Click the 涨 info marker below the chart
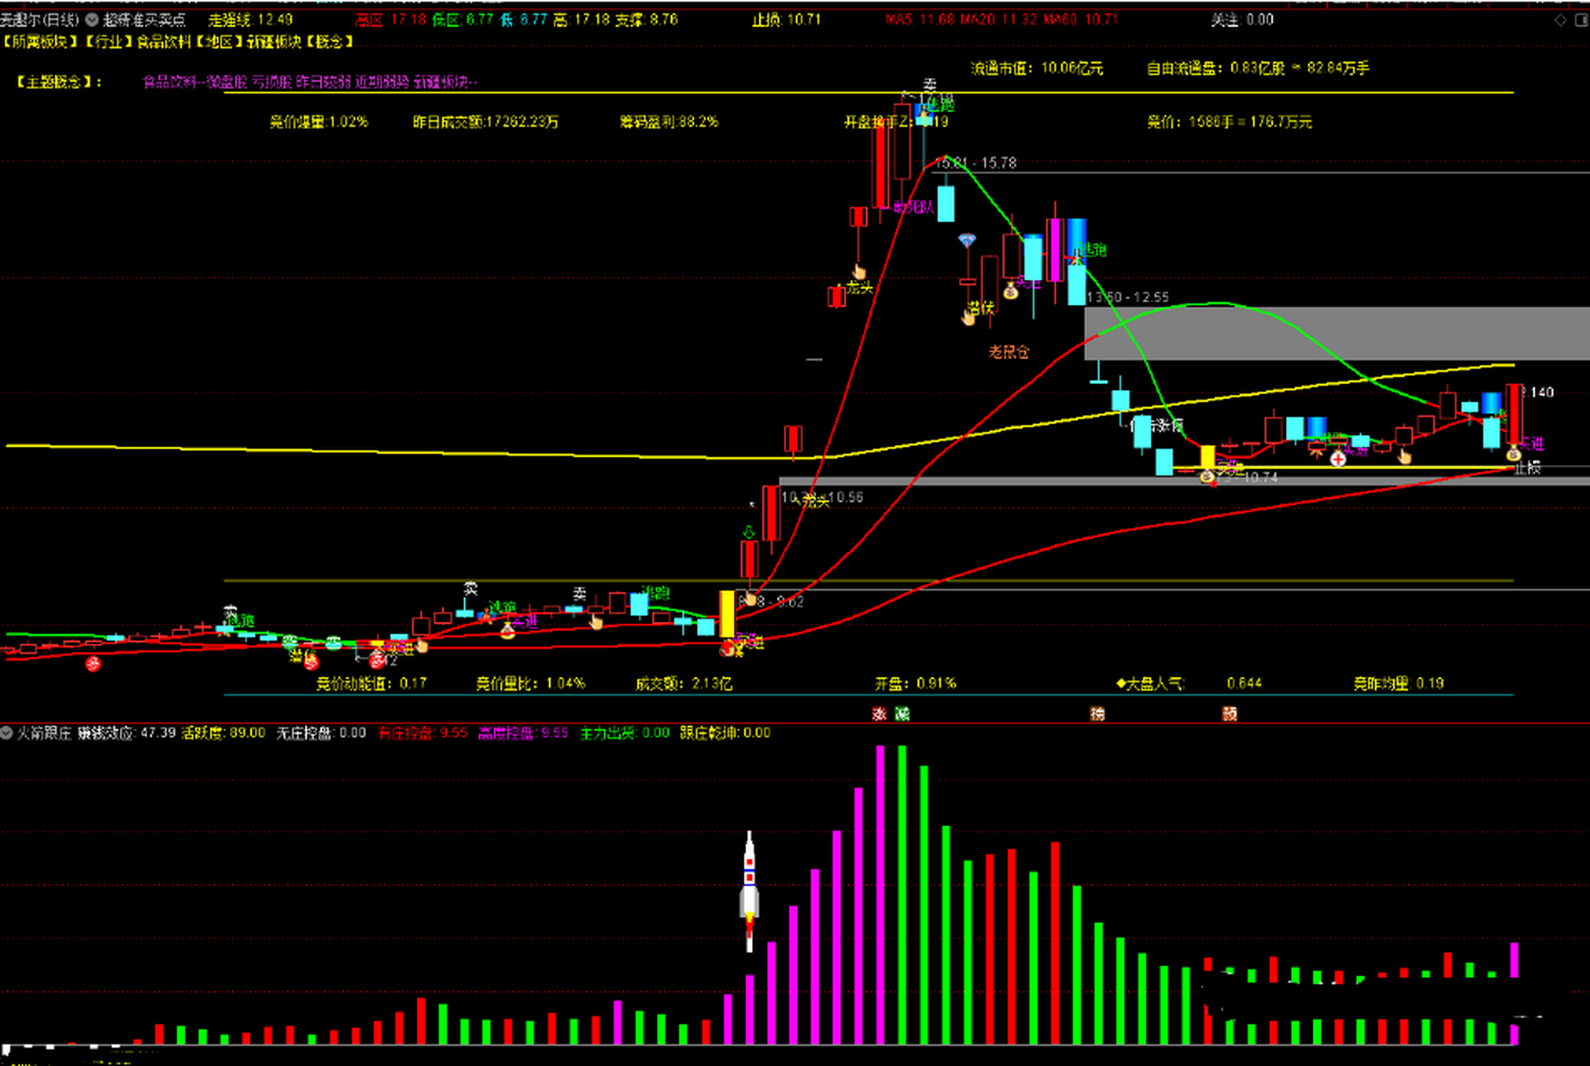Image resolution: width=1590 pixels, height=1066 pixels. click(879, 714)
